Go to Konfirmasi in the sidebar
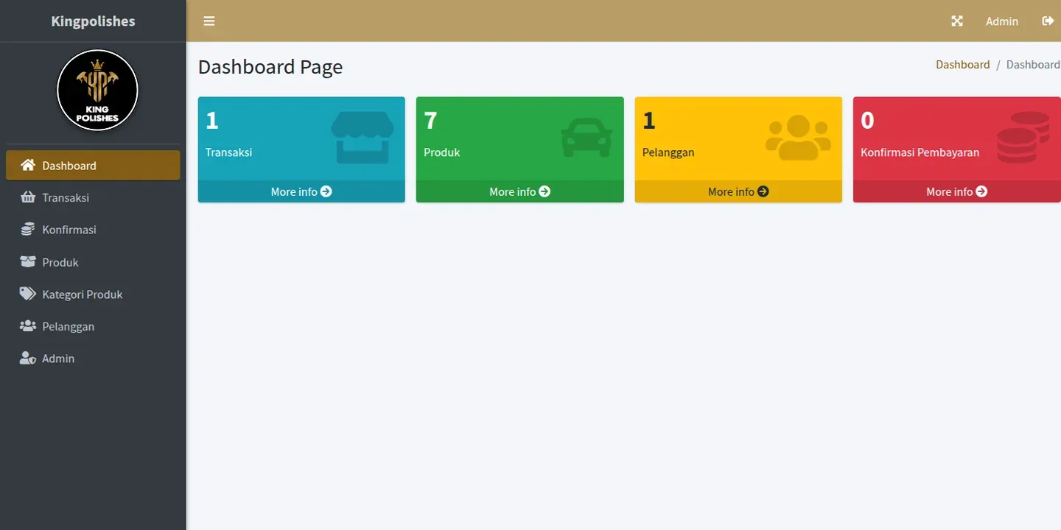 93,229
